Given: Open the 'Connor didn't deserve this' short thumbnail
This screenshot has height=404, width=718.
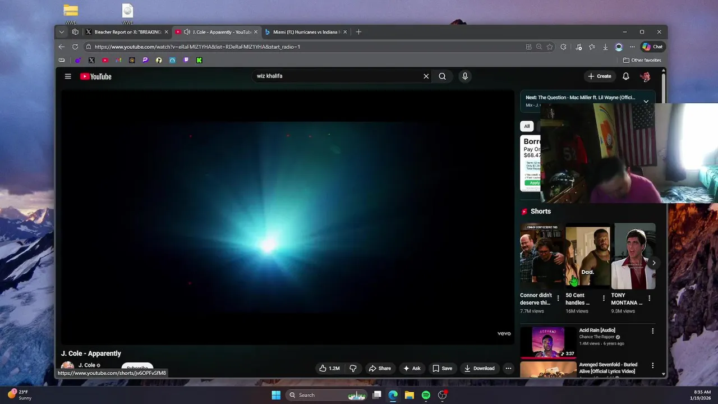Looking at the screenshot, I should 541,256.
